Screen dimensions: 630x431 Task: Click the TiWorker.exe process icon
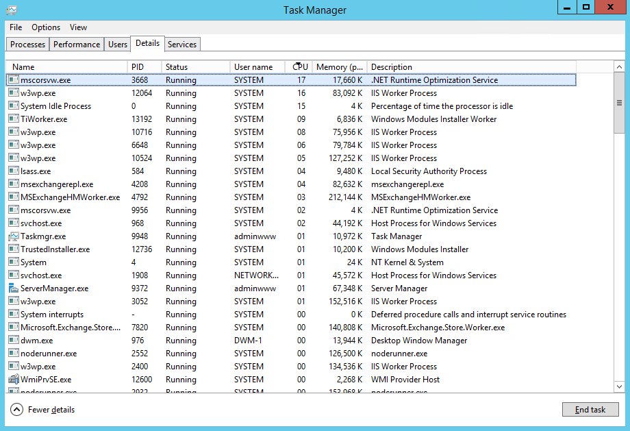pos(14,119)
